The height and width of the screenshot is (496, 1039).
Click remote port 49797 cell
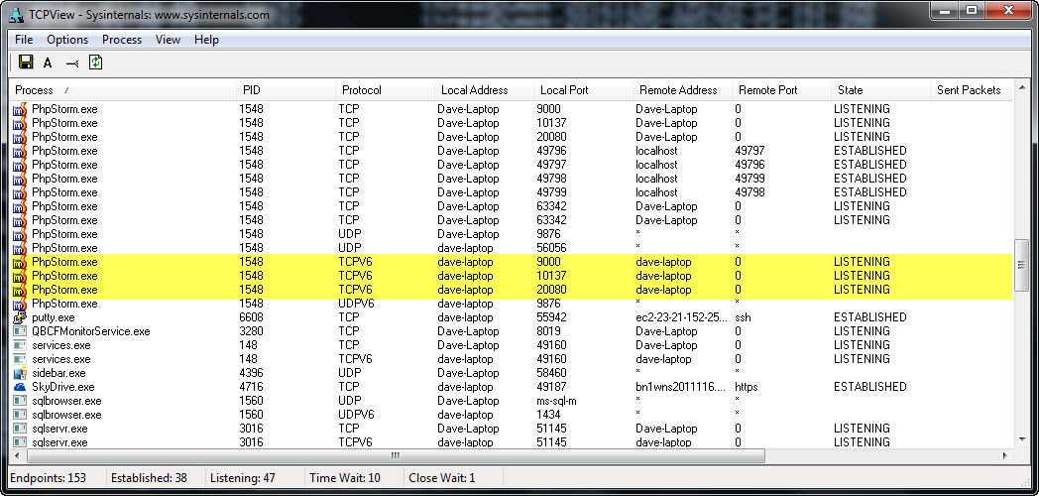point(750,151)
